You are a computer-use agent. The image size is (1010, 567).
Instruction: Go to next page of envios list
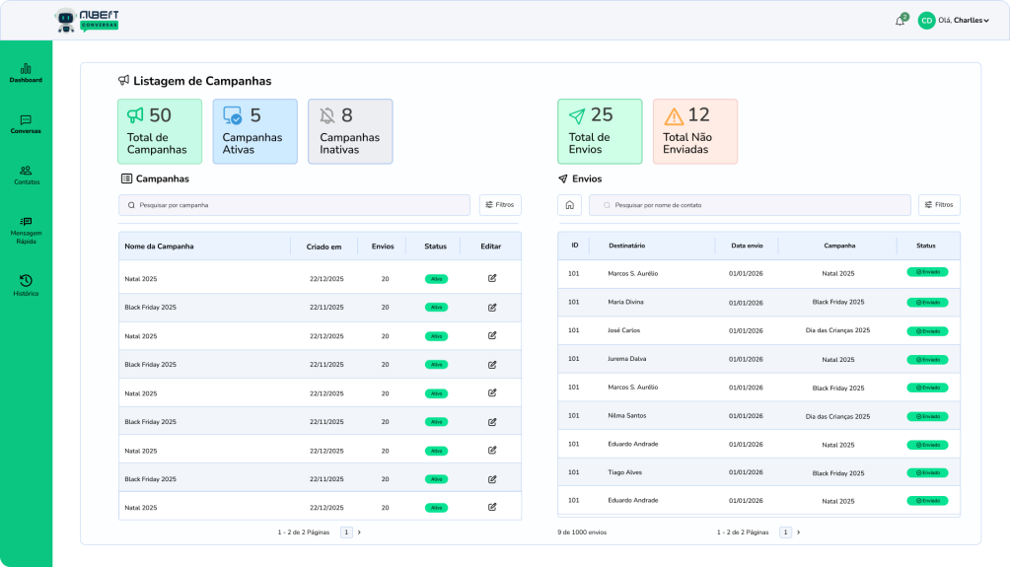(x=798, y=532)
